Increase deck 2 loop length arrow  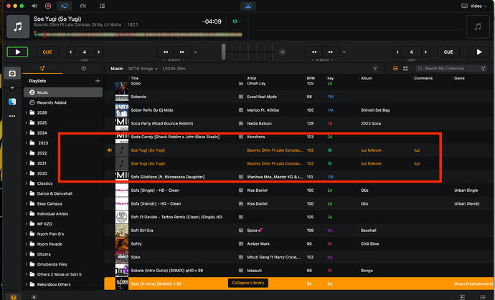coord(425,52)
